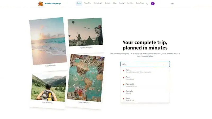Select the Rome, GA, USA suggestion
The height and width of the screenshot is (119, 212).
point(145,78)
